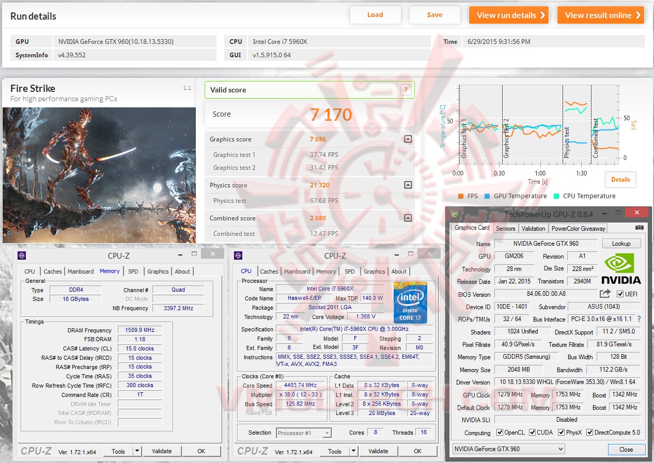654x463 pixels.
Task: Click the NVIDIA logo in GPU-Z
Action: pyautogui.click(x=621, y=268)
